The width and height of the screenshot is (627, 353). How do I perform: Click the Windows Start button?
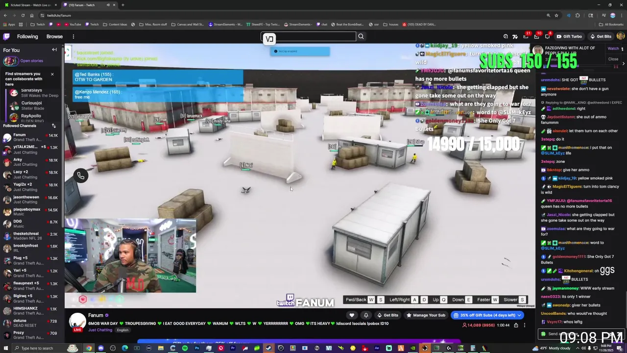[x=6, y=348]
